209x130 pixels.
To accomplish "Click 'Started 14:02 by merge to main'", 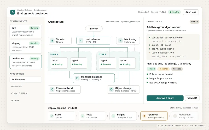I will [x=184, y=108].
